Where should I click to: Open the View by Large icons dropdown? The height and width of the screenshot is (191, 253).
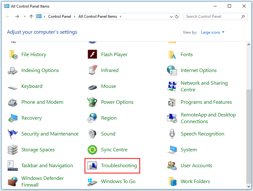tap(213, 32)
